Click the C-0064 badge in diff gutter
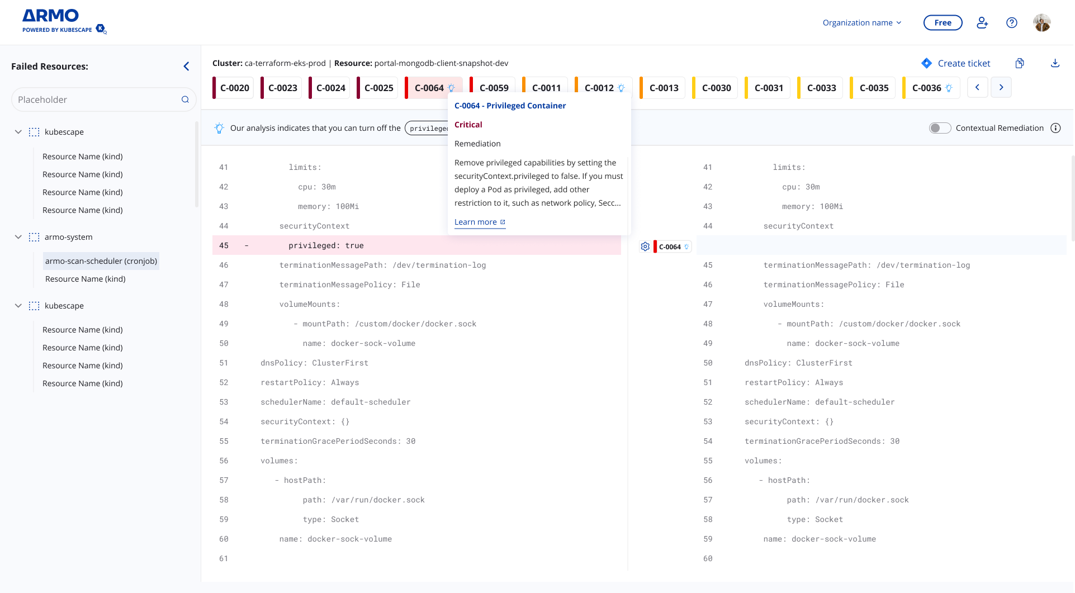Viewport: 1075px width, 593px height. [x=673, y=246]
